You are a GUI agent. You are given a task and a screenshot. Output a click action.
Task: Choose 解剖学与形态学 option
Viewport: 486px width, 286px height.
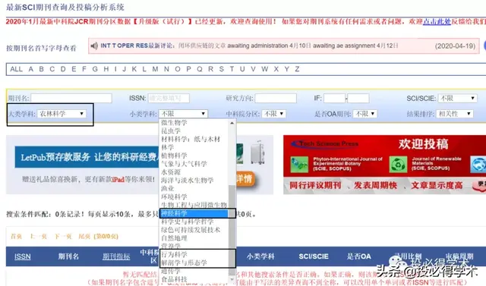[x=184, y=262]
